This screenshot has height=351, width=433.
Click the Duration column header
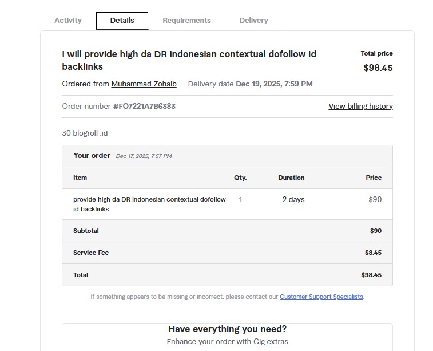(291, 178)
